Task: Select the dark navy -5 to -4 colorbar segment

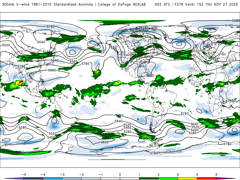Action: 33,178
